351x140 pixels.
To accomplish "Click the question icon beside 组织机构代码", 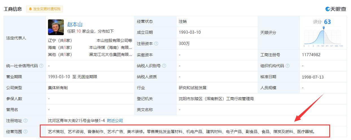I will [287, 66].
